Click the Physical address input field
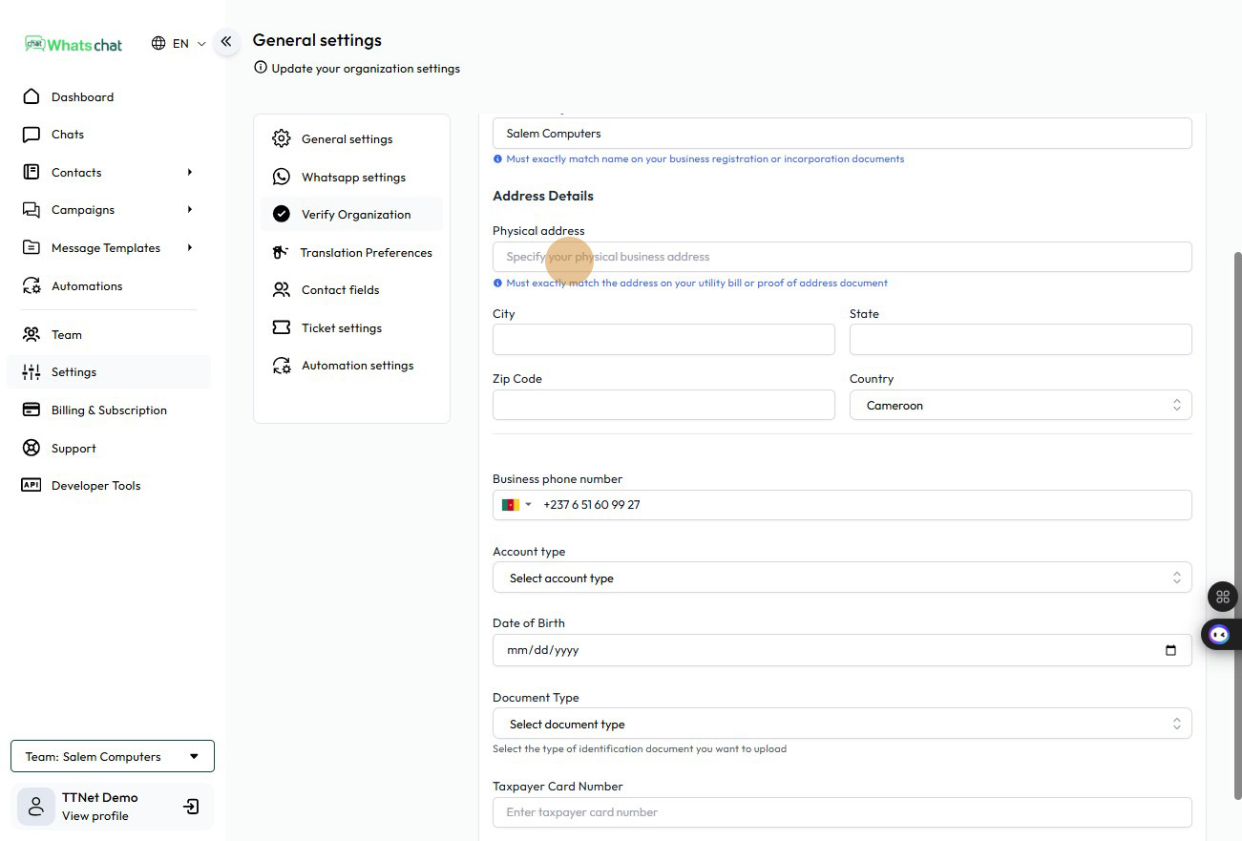This screenshot has height=841, width=1242. tap(841, 257)
